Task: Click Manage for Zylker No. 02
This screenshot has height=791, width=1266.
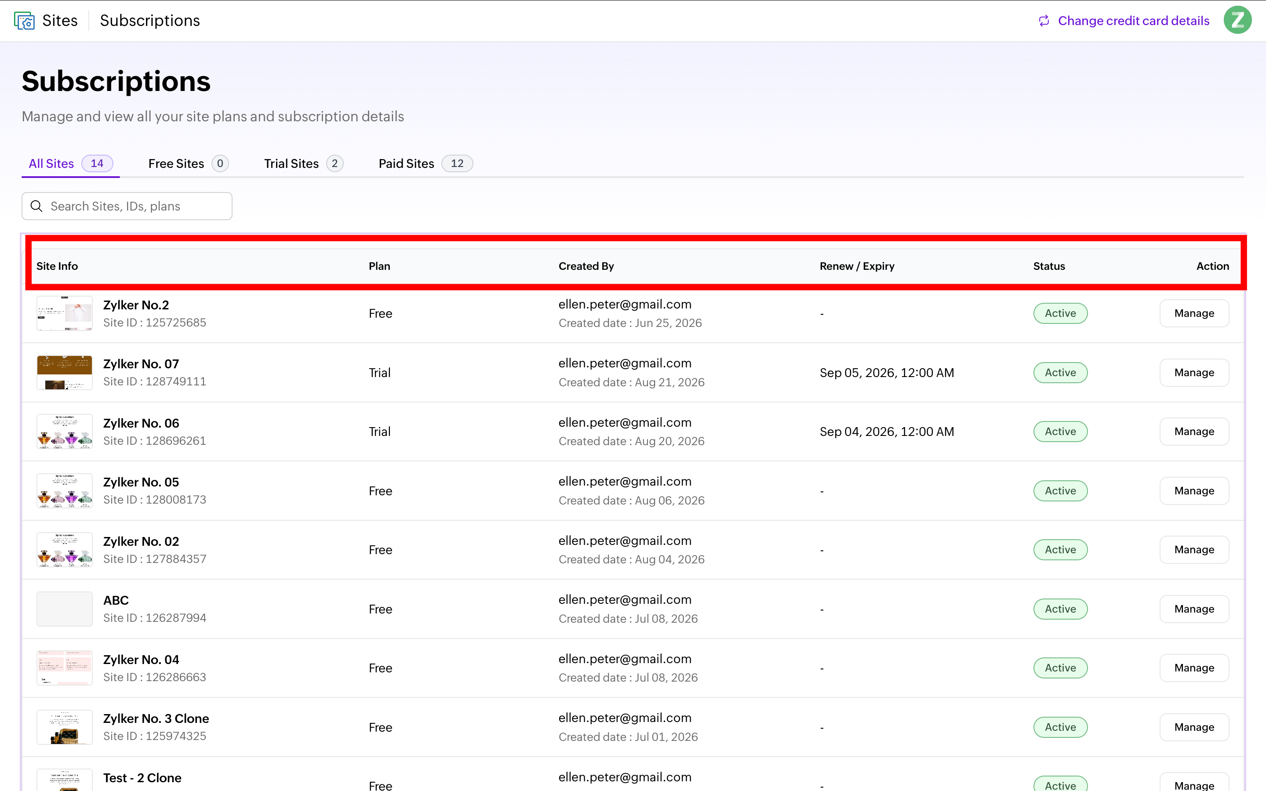Action: pos(1194,550)
